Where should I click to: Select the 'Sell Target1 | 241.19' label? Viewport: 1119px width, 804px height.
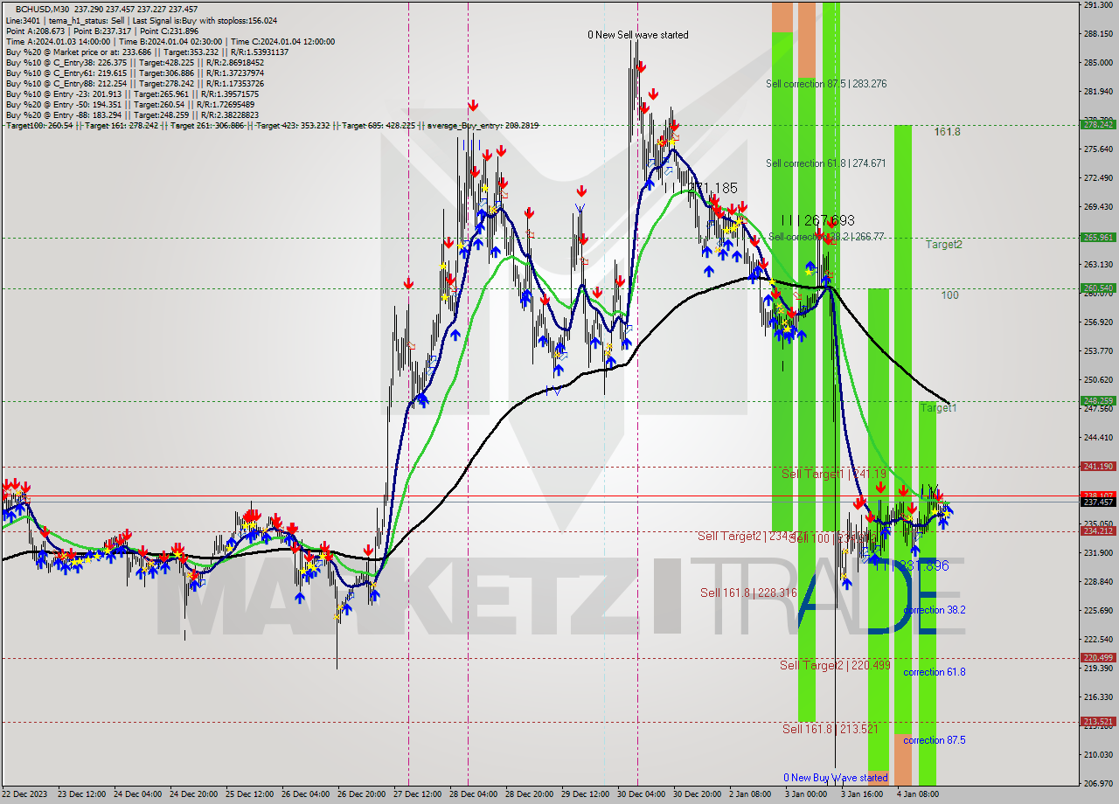click(x=834, y=473)
